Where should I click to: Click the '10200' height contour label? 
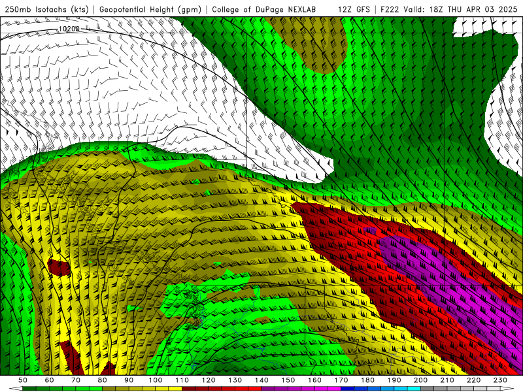point(69,29)
